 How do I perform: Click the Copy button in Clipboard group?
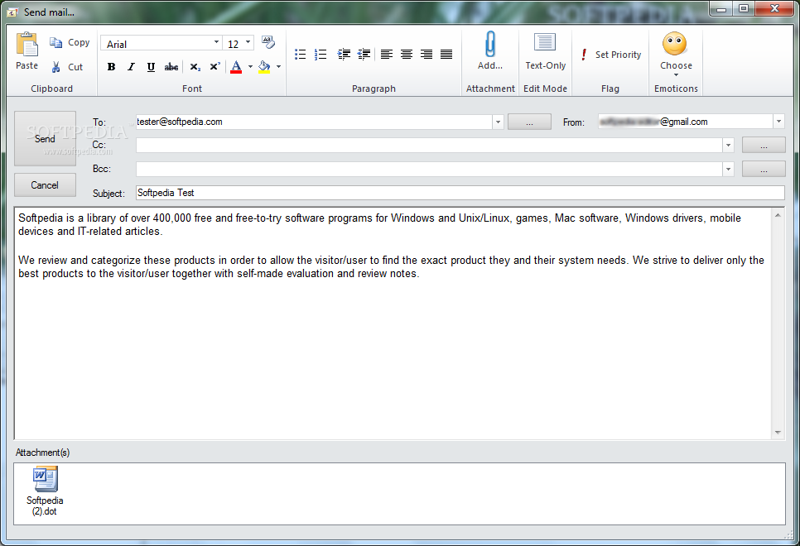(70, 43)
